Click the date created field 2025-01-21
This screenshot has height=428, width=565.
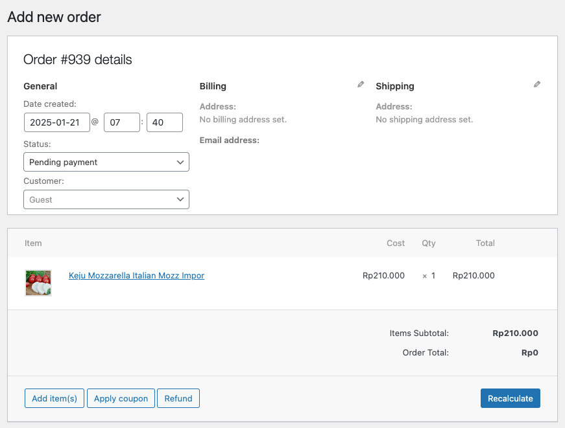tap(56, 122)
